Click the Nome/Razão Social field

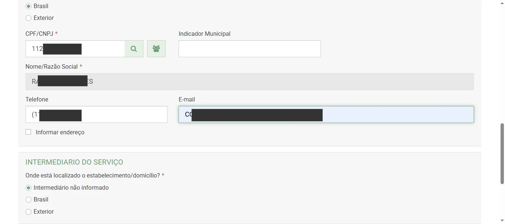(x=222, y=81)
